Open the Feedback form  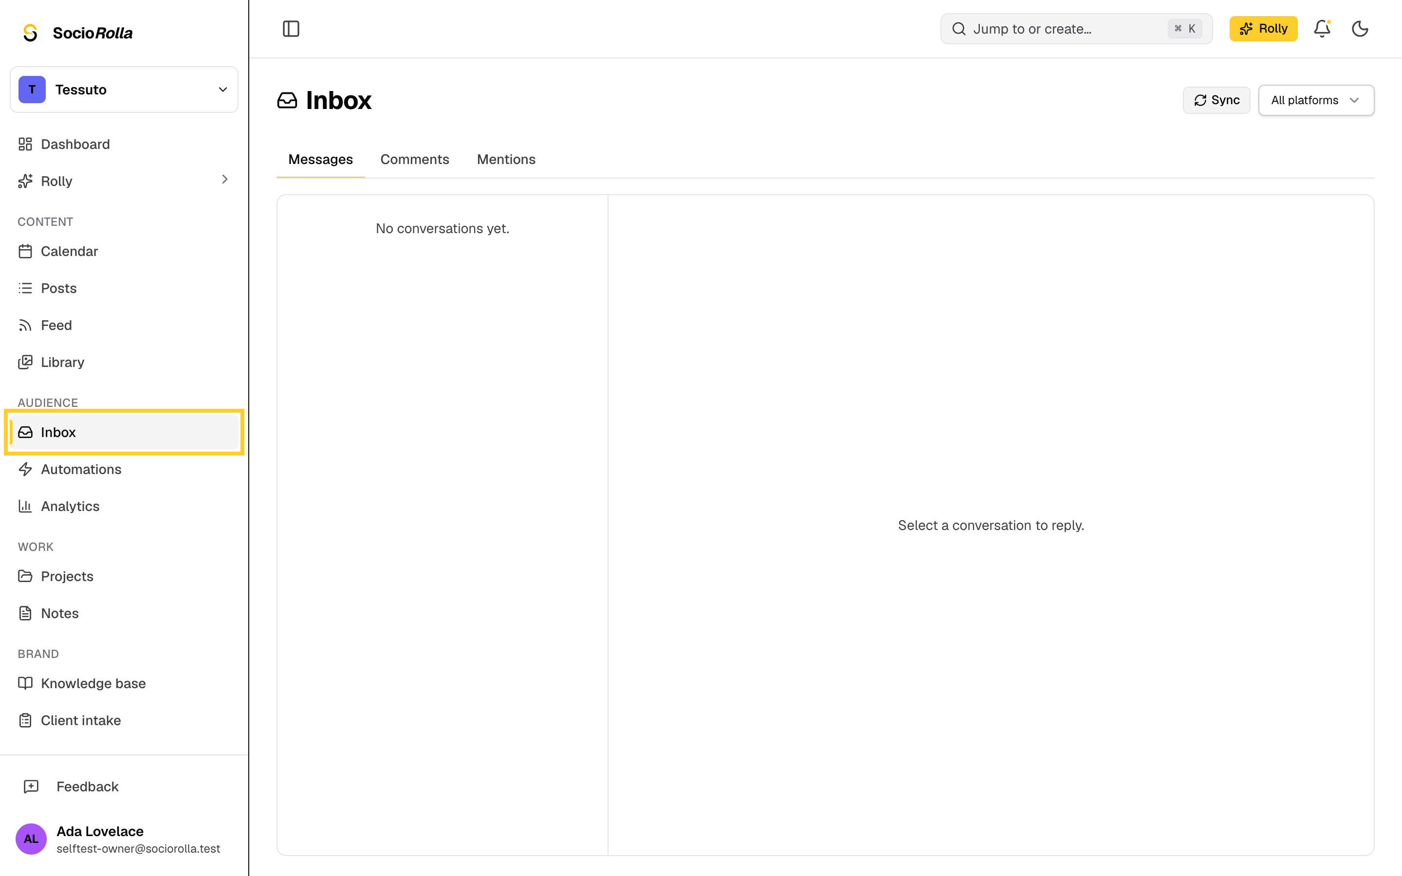[x=124, y=787]
